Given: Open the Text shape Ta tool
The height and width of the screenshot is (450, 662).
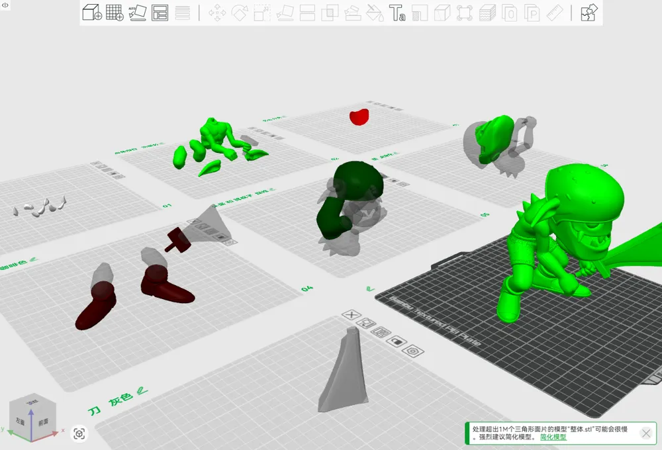Looking at the screenshot, I should [x=397, y=13].
